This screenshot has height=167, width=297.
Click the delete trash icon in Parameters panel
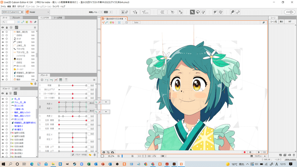94,155
